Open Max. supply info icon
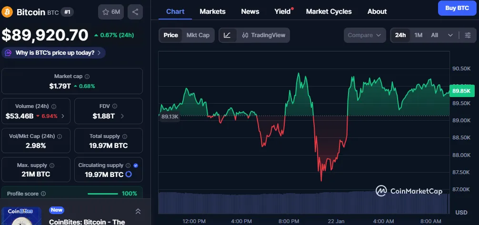Screen dimensions: 479x225 pos(52,165)
